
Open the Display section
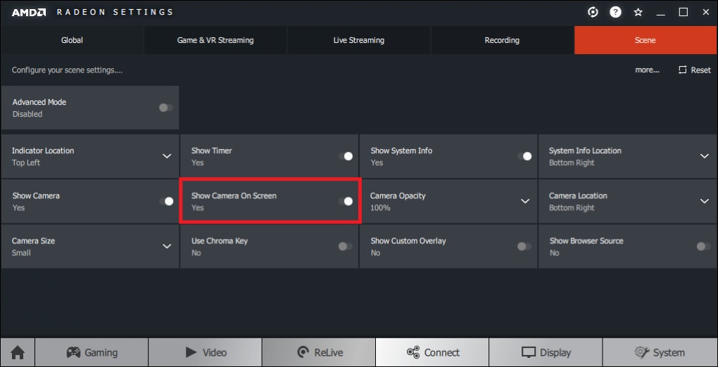[546, 352]
